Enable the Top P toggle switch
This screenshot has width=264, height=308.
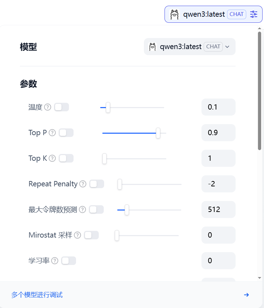66,133
